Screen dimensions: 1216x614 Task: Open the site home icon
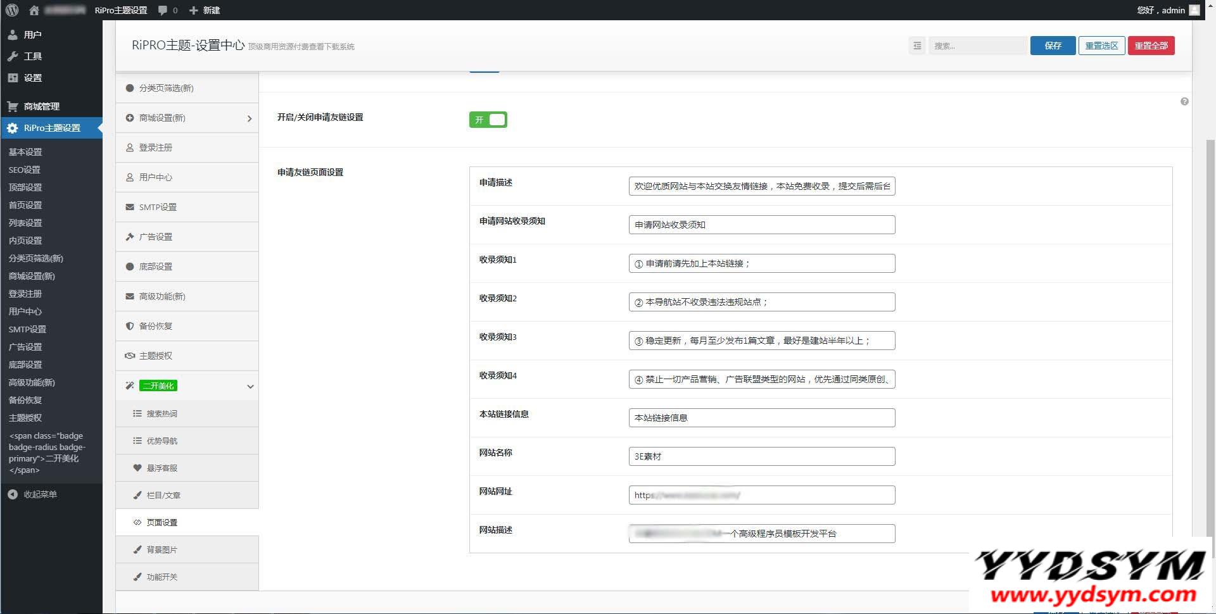pos(34,10)
